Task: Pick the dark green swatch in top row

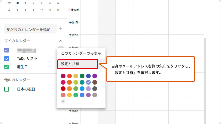Action: click(82, 76)
